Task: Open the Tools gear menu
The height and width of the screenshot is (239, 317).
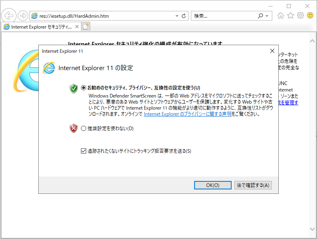Action: click(300, 15)
